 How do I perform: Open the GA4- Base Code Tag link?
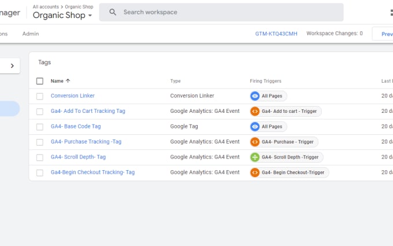pyautogui.click(x=76, y=126)
